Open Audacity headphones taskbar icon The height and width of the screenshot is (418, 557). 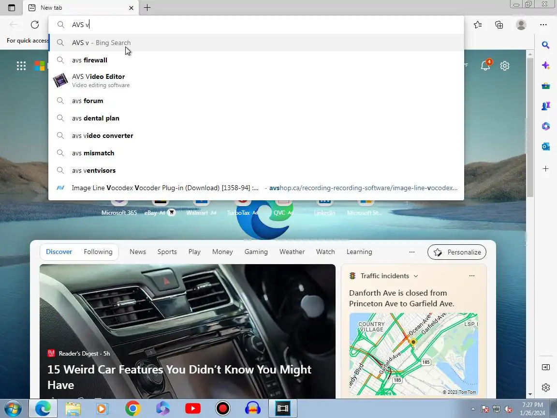[x=252, y=409]
